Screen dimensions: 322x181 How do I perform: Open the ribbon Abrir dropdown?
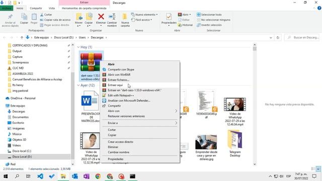pyautogui.click(x=185, y=15)
